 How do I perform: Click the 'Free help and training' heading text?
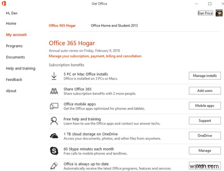pos(82,119)
